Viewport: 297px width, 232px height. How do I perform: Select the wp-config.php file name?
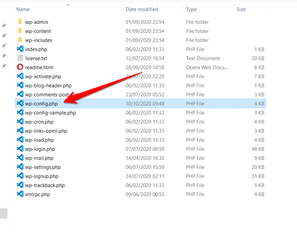(41, 104)
